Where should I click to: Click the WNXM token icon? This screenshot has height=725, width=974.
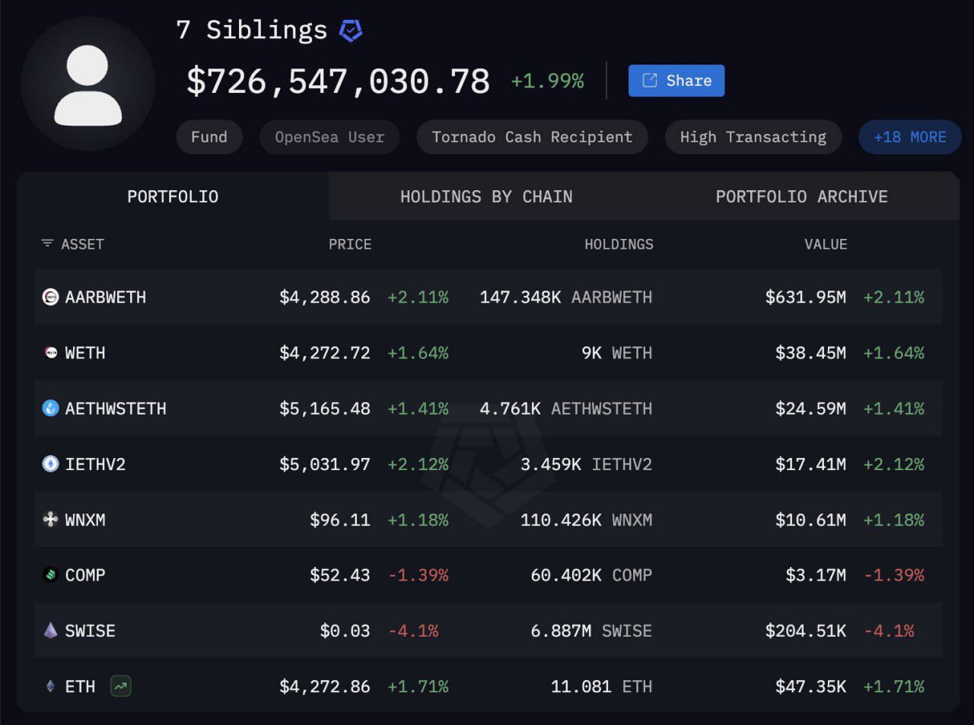pos(50,520)
